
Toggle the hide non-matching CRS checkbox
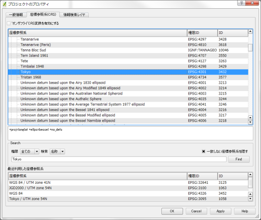point(204,151)
